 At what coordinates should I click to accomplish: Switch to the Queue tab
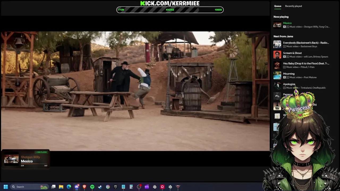tap(278, 6)
